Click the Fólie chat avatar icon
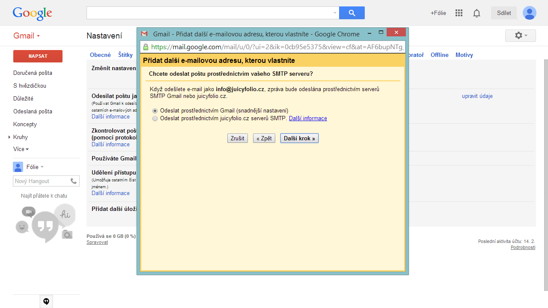The width and height of the screenshot is (548, 308). (18, 167)
